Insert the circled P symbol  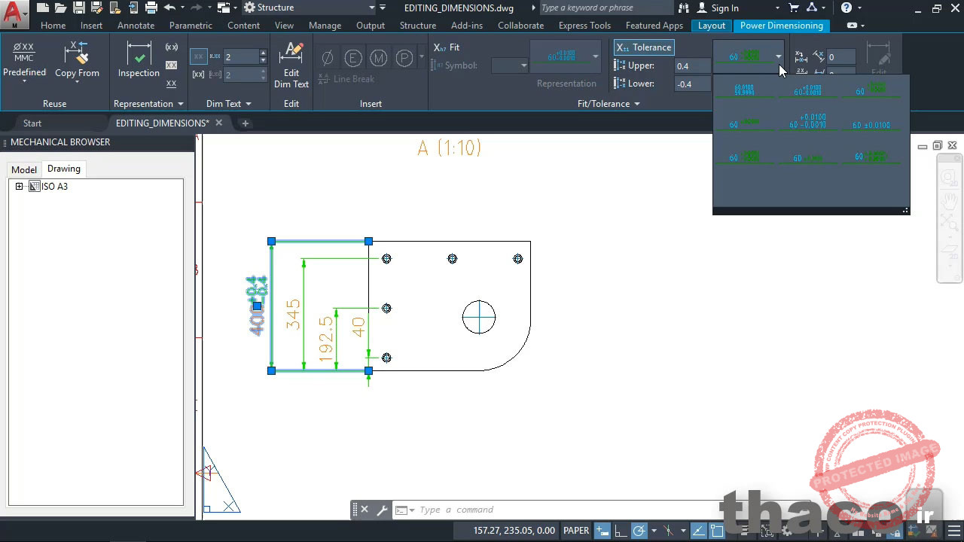tap(404, 58)
